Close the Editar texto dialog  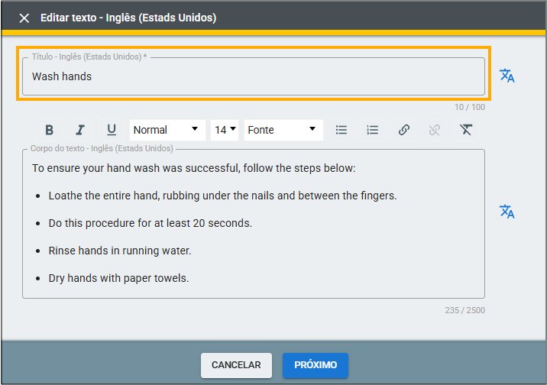[x=24, y=18]
